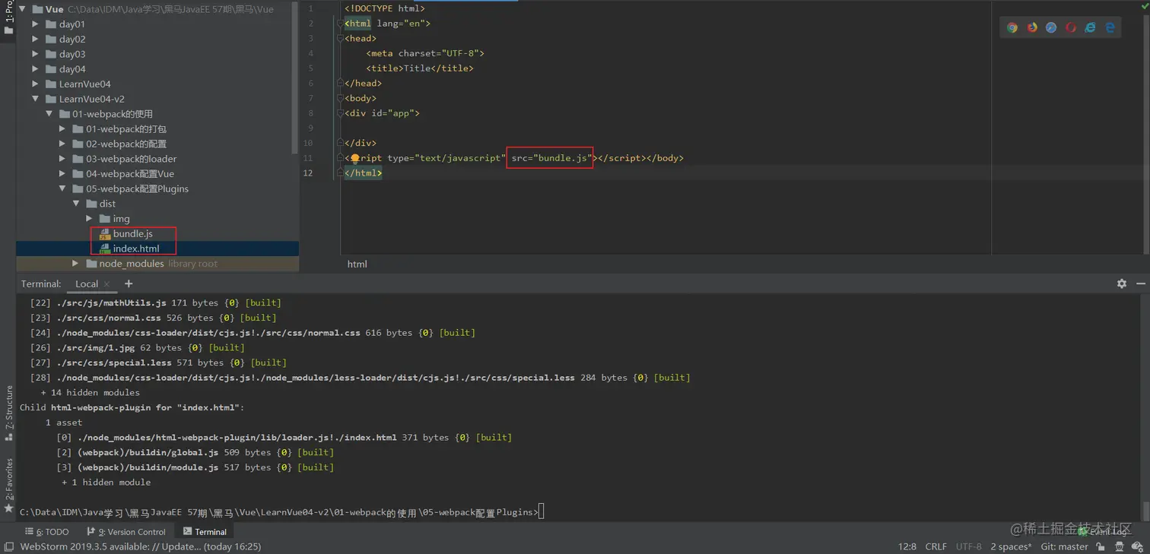Select the Local terminal tab
1150x554 pixels.
[87, 284]
